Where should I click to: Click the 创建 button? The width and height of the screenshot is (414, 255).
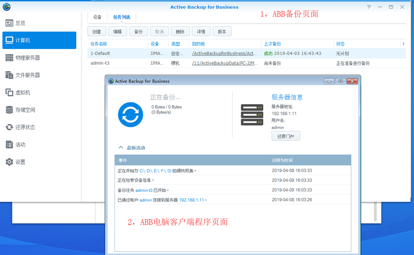coord(97,31)
